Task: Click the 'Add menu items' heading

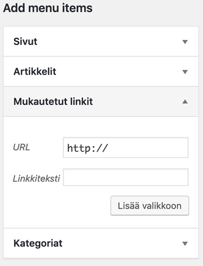Action: pos(48,8)
